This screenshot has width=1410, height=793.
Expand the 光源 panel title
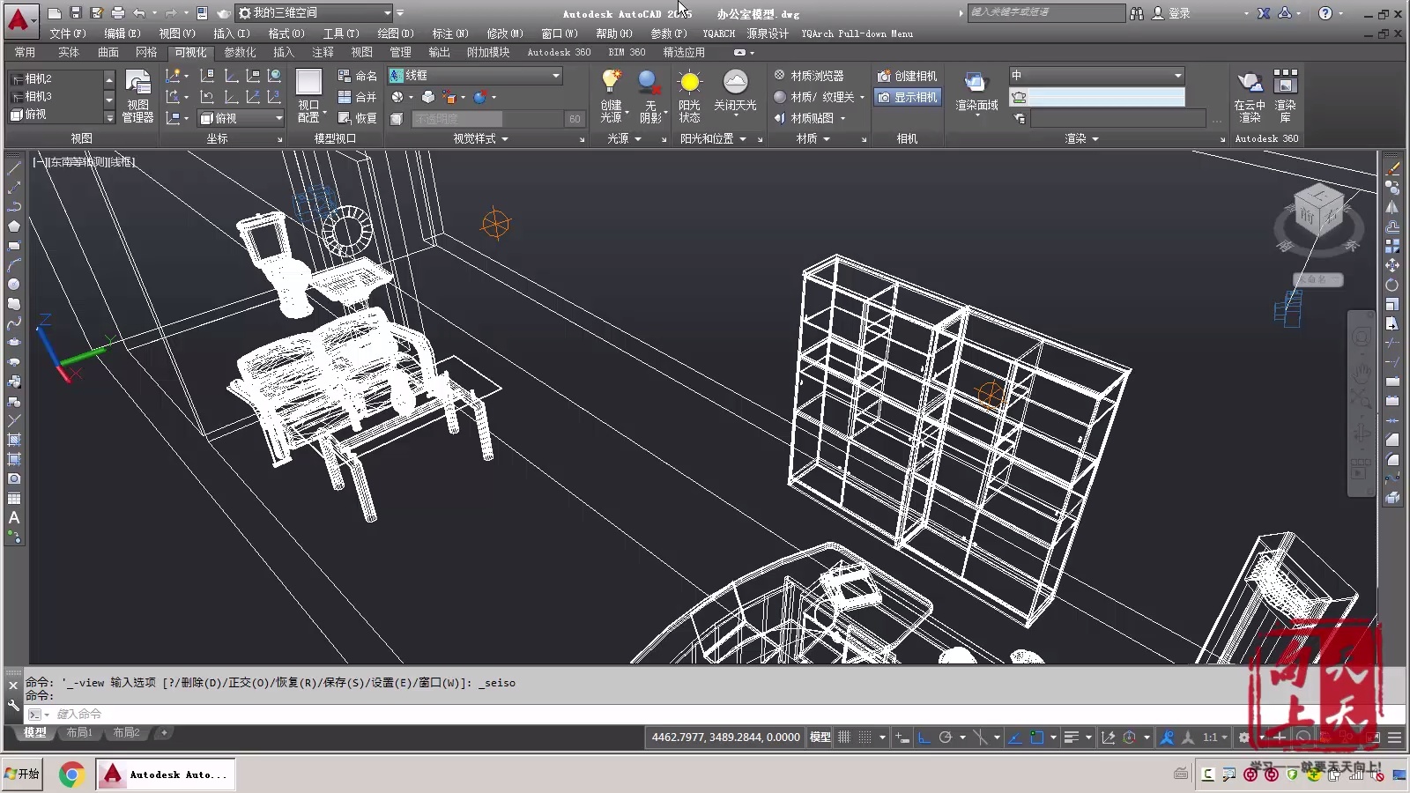(625, 138)
